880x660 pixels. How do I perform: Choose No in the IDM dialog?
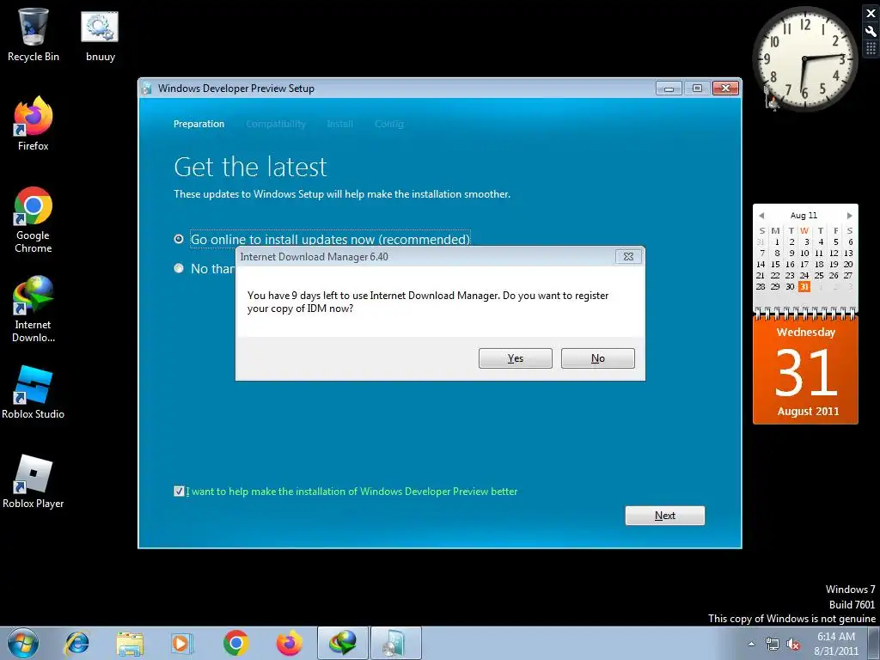[x=598, y=358]
